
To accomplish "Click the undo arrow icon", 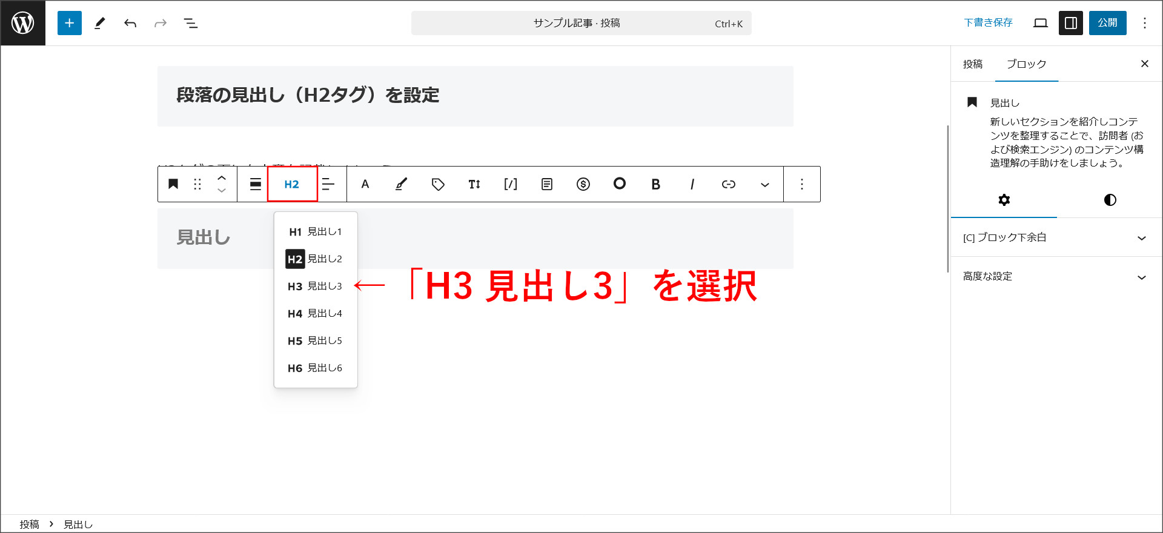I will pyautogui.click(x=130, y=23).
